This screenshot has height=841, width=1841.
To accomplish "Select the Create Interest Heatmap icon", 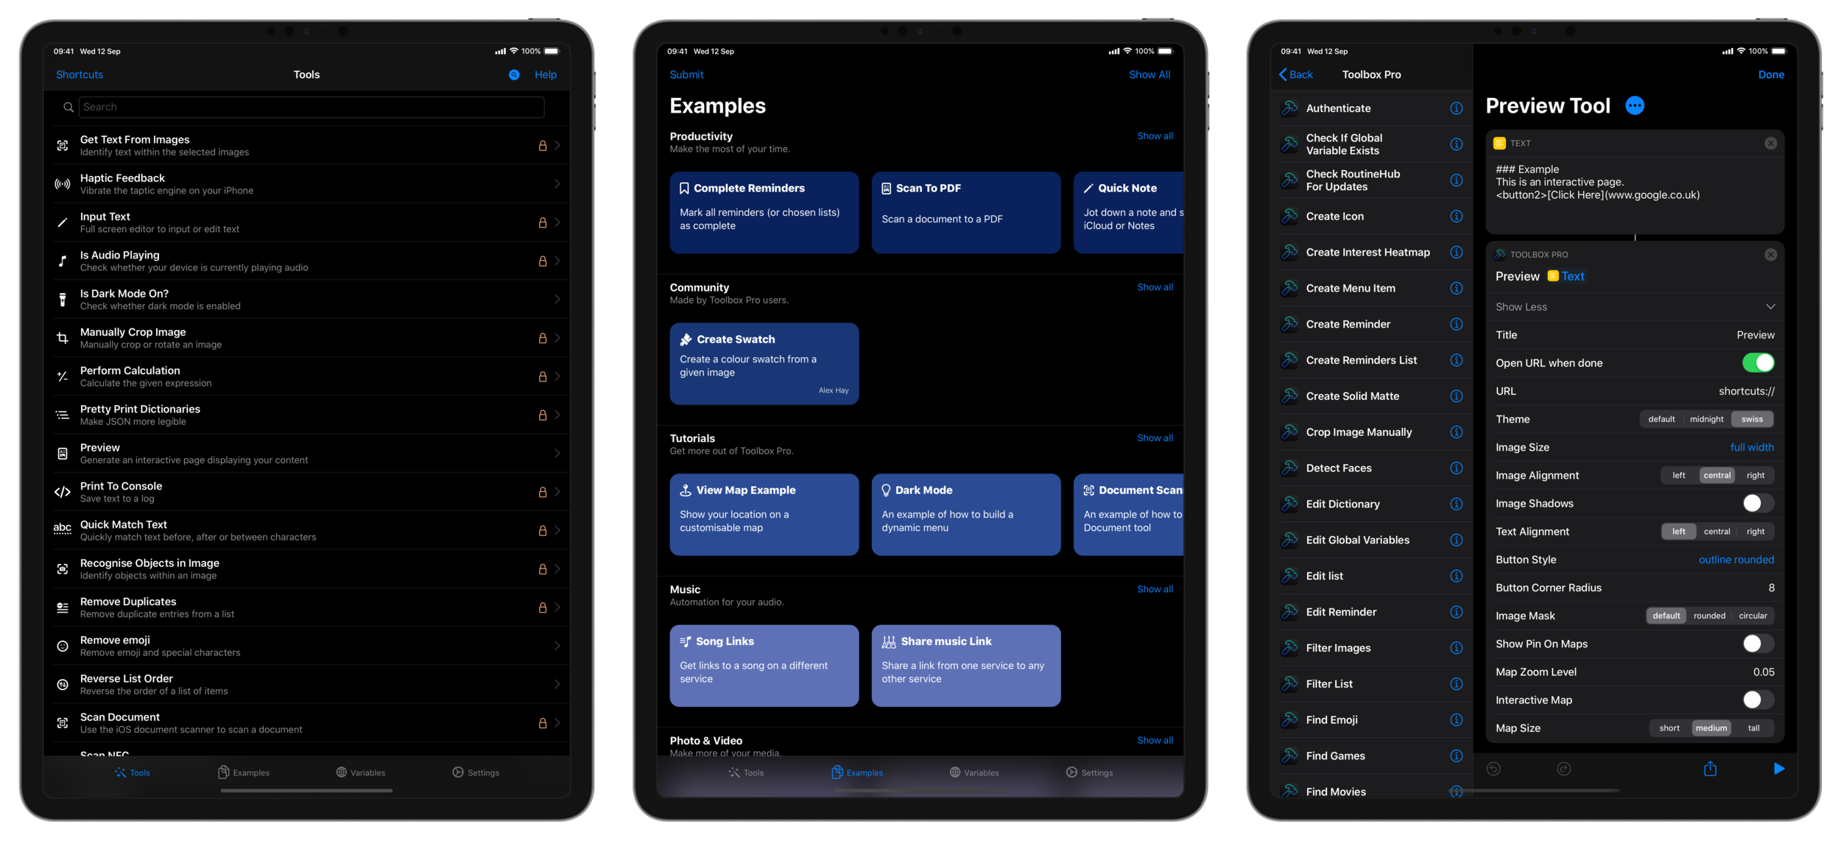I will 1288,251.
